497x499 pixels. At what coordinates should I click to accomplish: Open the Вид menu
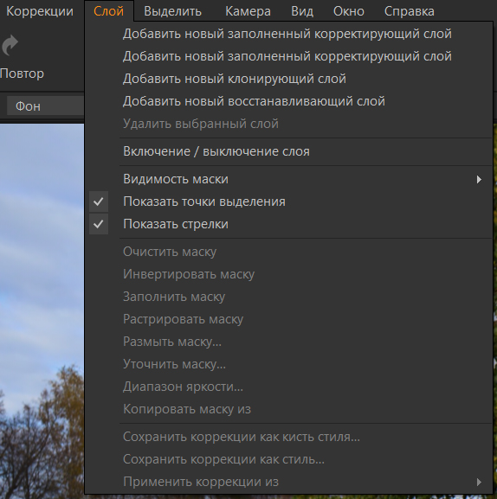(302, 11)
